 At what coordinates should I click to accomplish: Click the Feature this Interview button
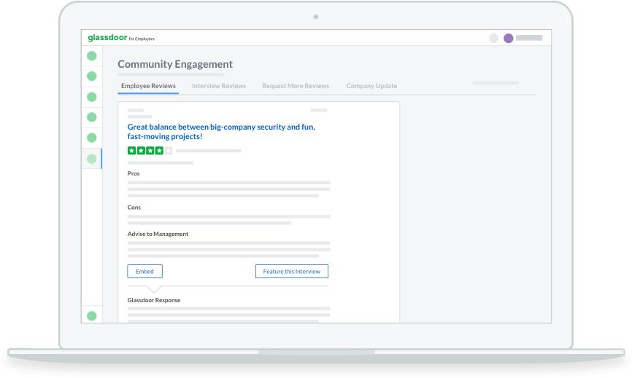[x=292, y=271]
